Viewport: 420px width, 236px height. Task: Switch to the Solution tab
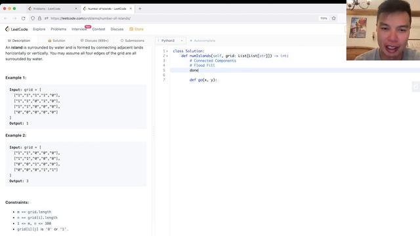click(x=56, y=41)
